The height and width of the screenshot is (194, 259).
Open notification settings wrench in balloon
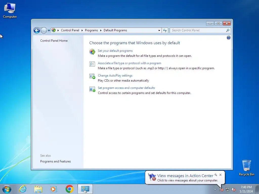[216, 175]
